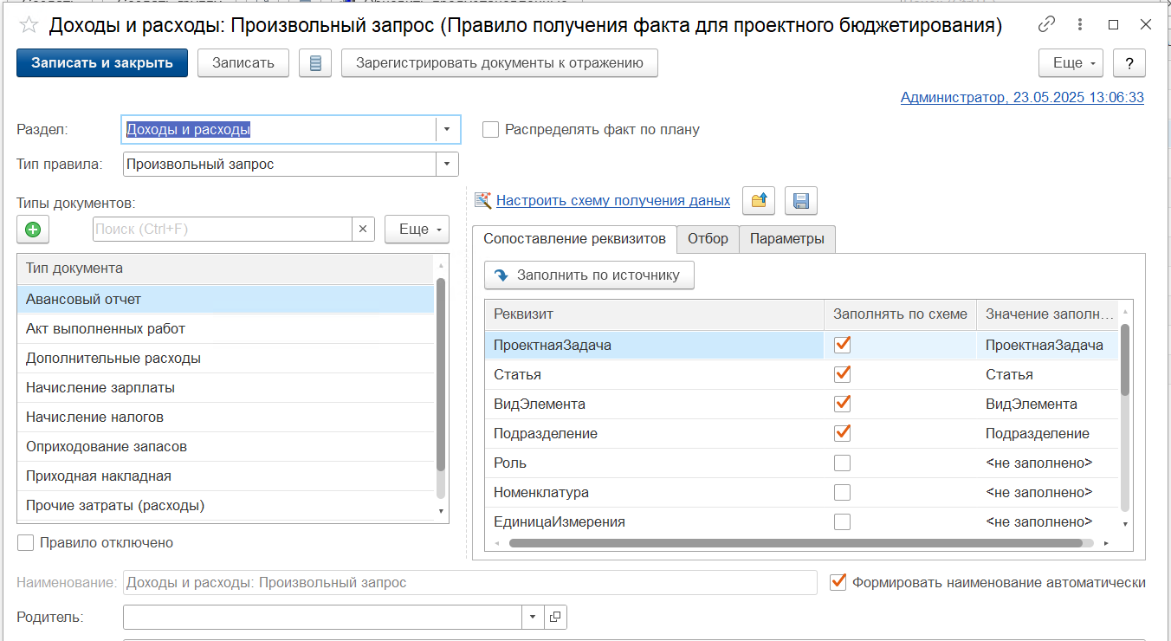
Task: Open the Еще menu above document types
Action: point(417,230)
